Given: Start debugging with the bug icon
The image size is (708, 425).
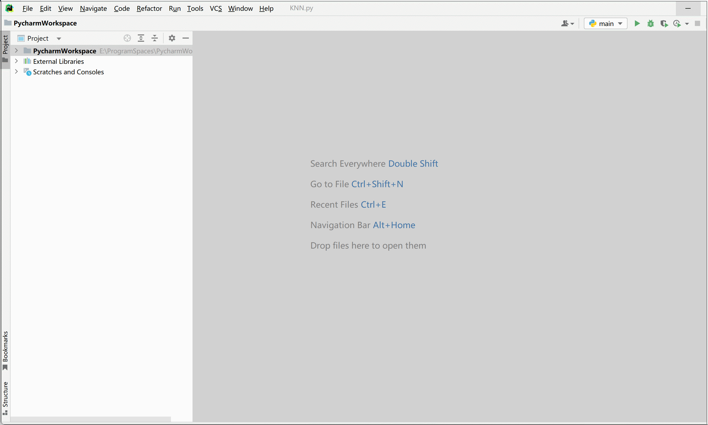Looking at the screenshot, I should (x=650, y=23).
